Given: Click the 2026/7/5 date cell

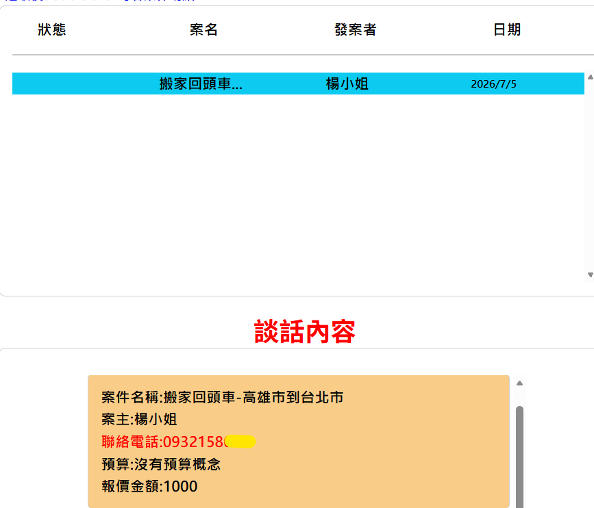Looking at the screenshot, I should (x=493, y=84).
